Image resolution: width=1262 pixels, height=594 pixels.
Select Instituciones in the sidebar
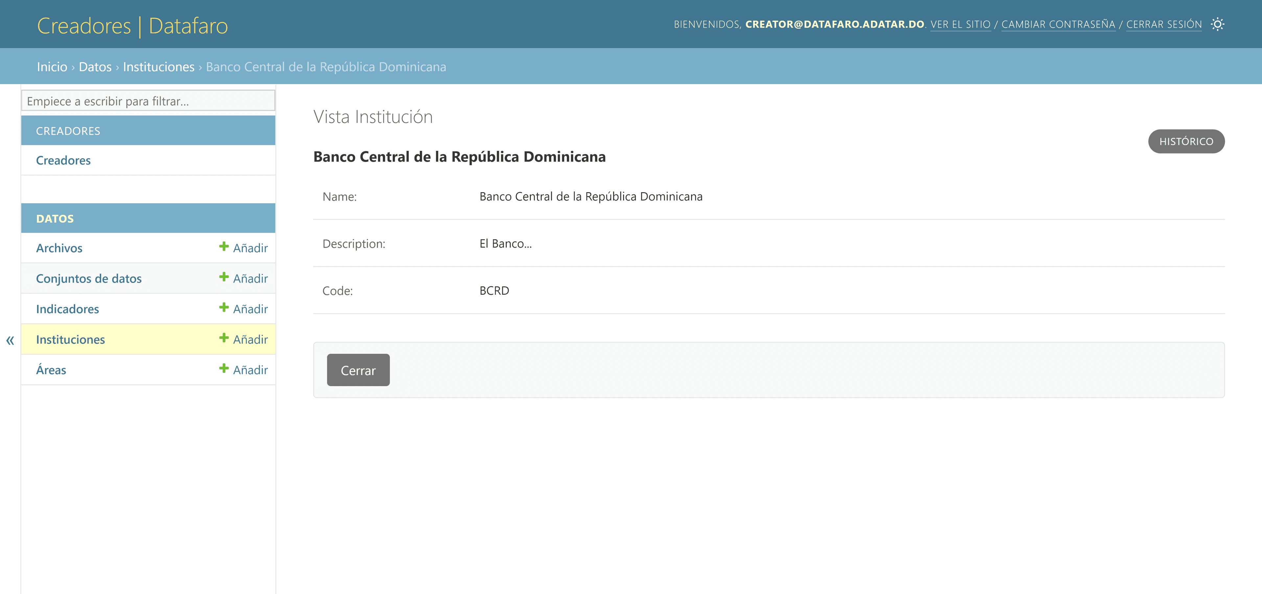pyautogui.click(x=71, y=339)
